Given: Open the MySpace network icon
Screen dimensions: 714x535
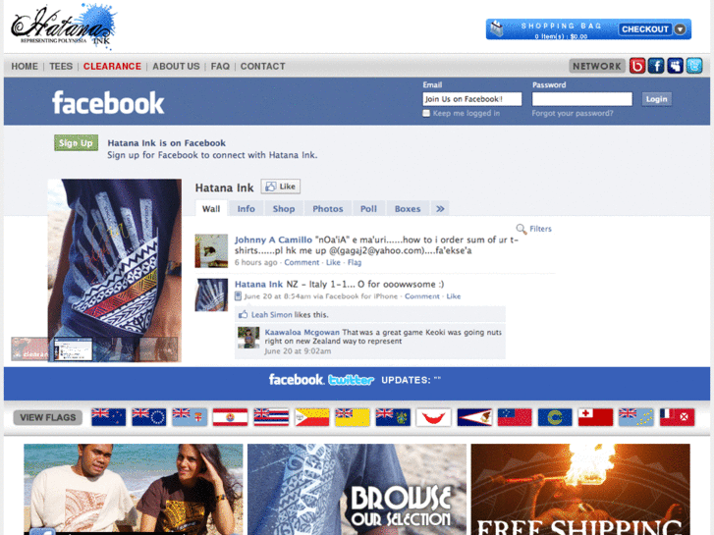Looking at the screenshot, I should click(x=675, y=66).
